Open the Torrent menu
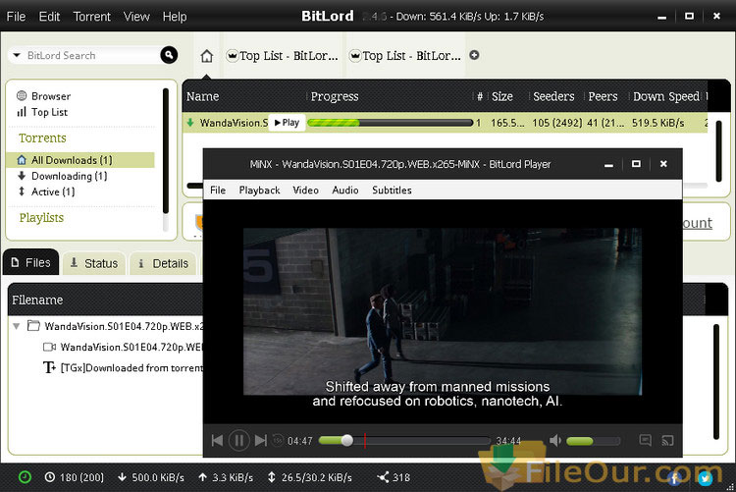Image resolution: width=736 pixels, height=492 pixels. coord(92,17)
